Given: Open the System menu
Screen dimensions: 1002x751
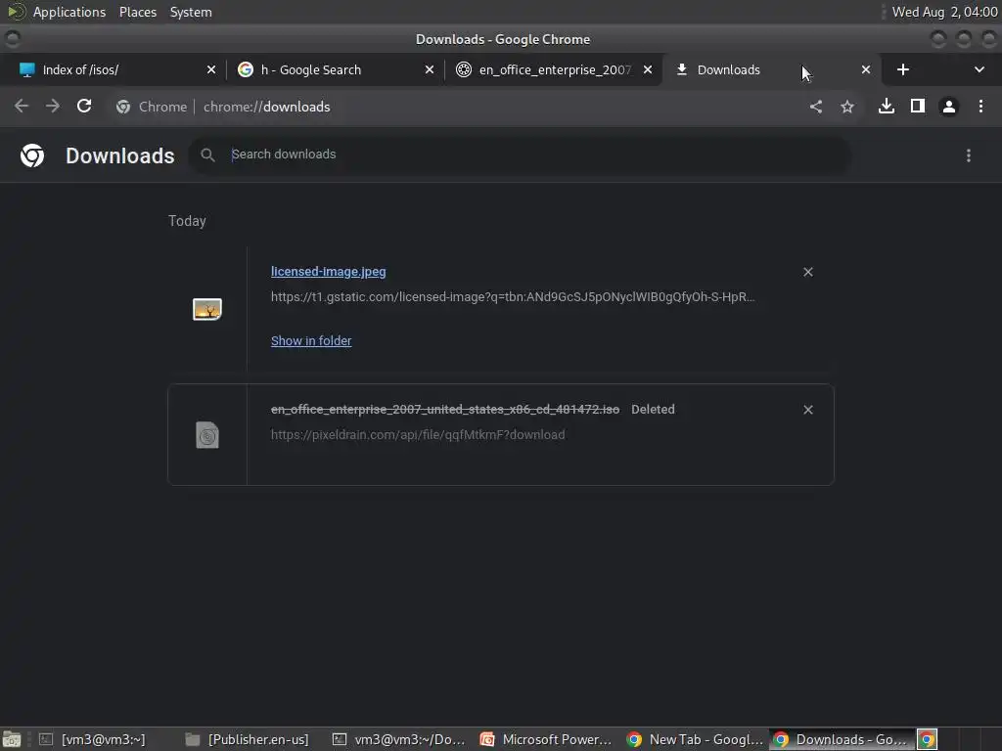Looking at the screenshot, I should (191, 12).
